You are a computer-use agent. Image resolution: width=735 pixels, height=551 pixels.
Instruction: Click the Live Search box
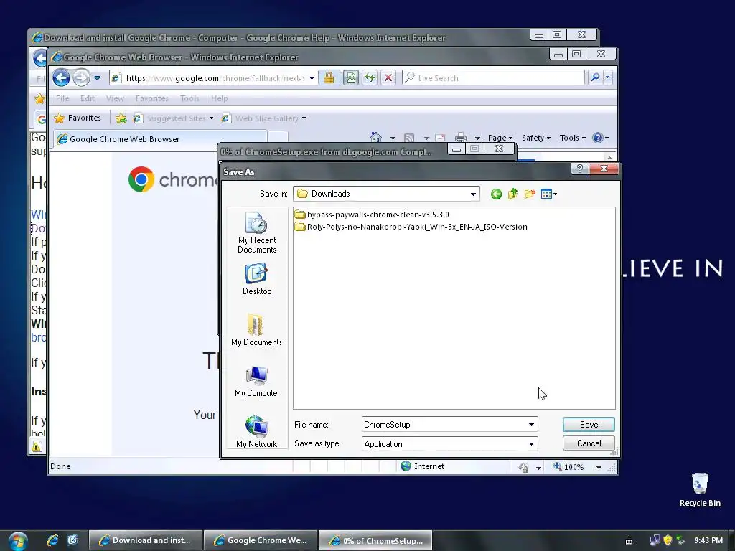493,77
